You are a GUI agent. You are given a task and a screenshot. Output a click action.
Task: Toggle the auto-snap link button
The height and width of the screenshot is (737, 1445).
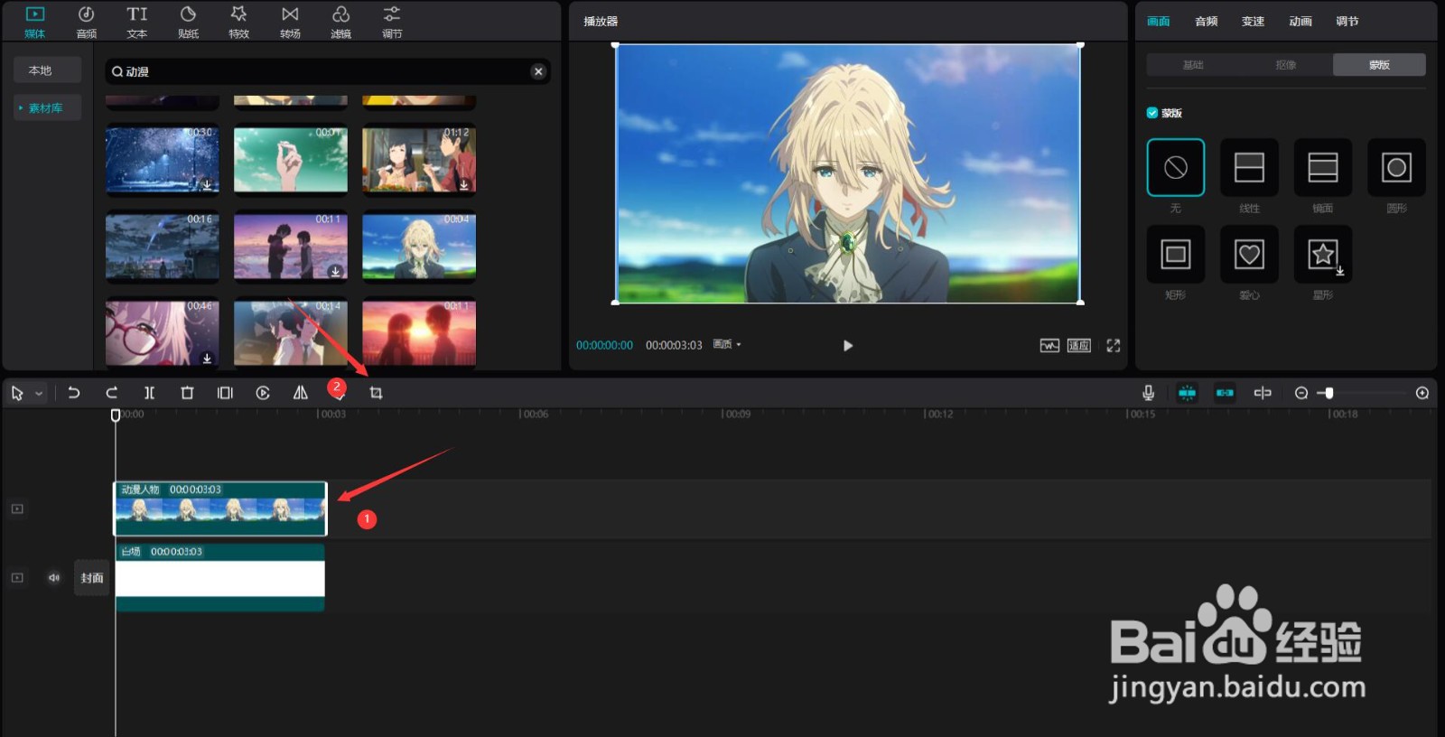(1225, 393)
